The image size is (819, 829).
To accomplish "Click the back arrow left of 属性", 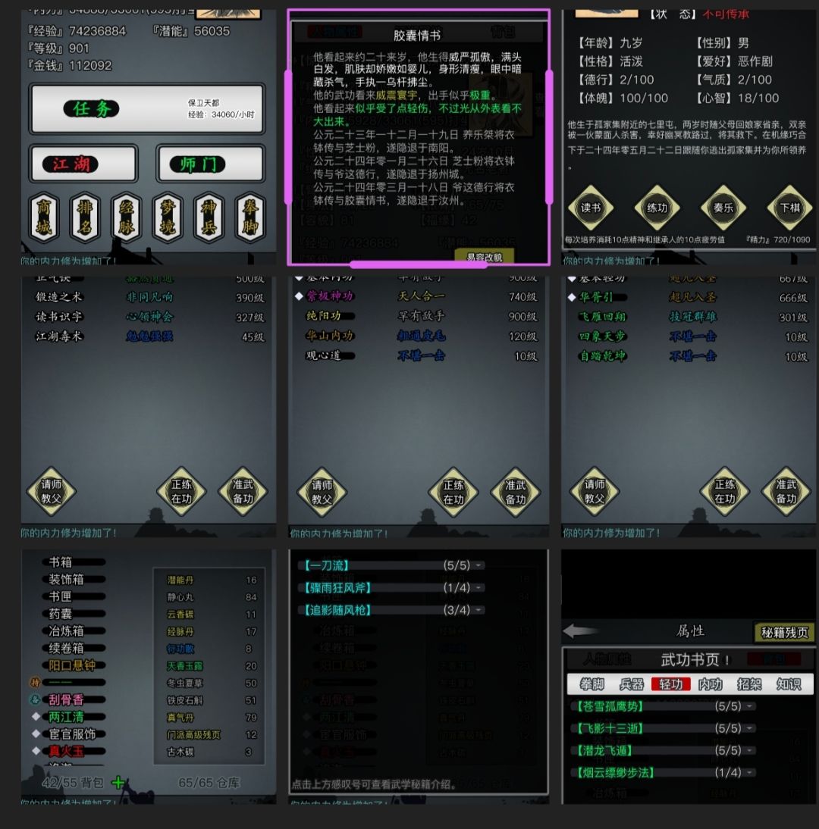I will tap(580, 630).
